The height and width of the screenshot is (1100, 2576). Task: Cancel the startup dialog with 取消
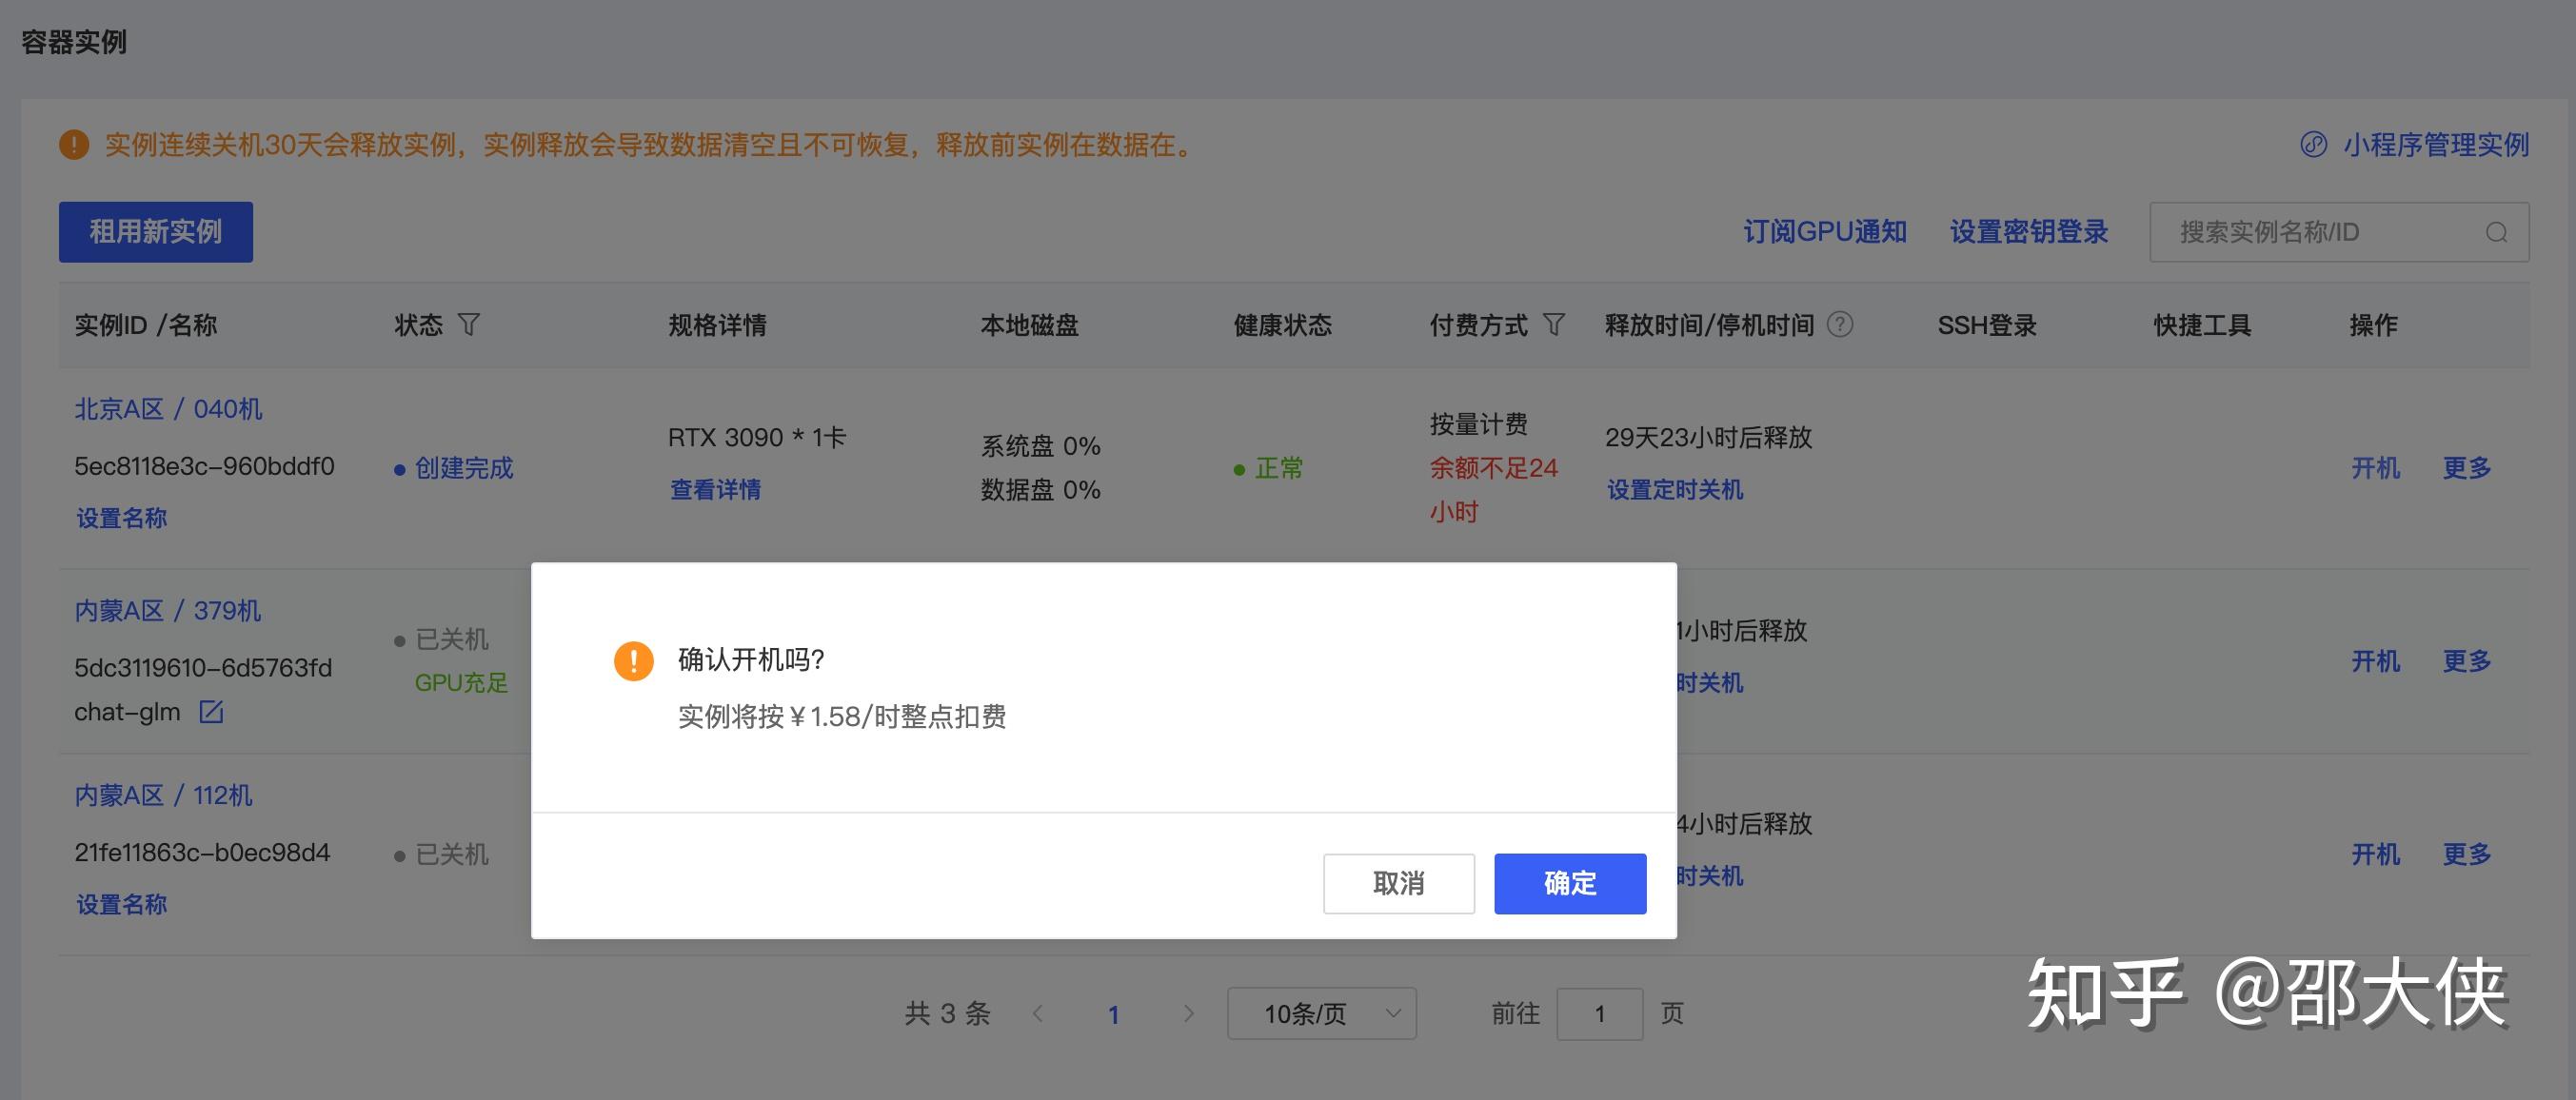tap(1399, 883)
